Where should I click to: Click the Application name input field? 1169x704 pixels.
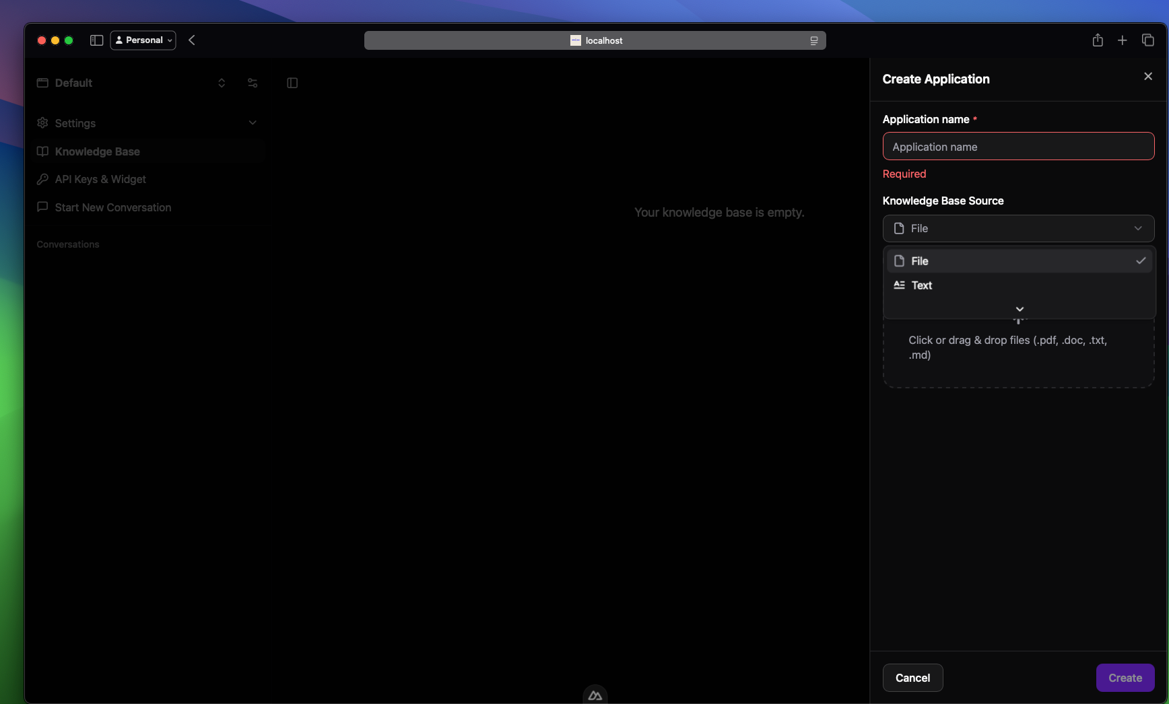point(1017,146)
